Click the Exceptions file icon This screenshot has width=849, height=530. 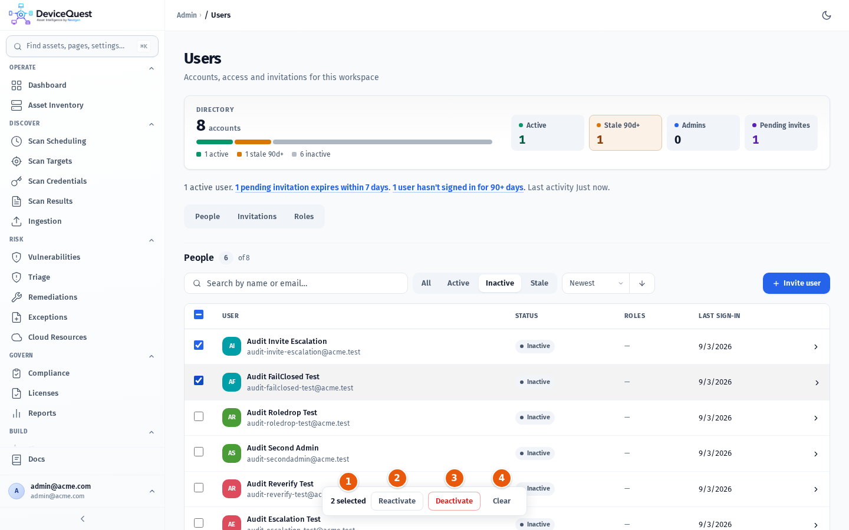pyautogui.click(x=17, y=317)
